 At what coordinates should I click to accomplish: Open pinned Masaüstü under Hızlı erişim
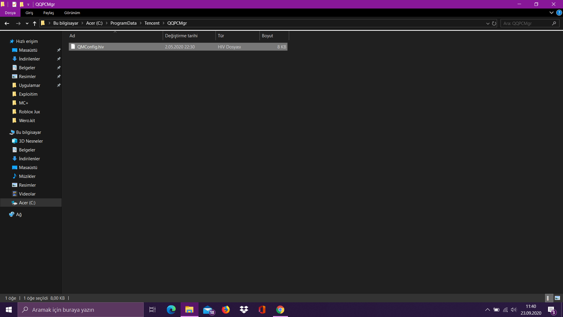click(28, 50)
